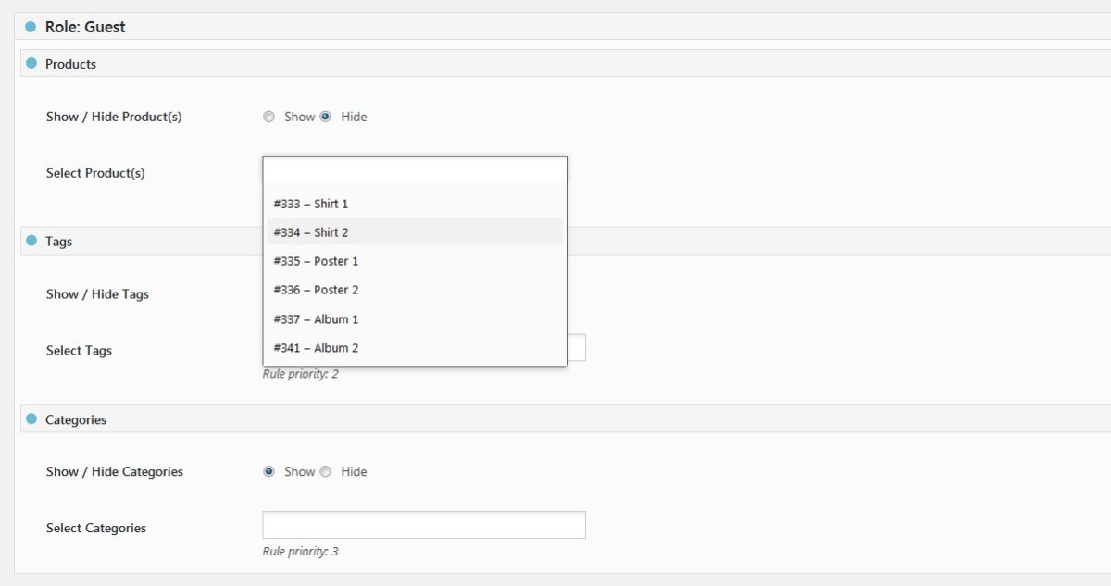Select Show radio for Product(s)

[x=269, y=117]
